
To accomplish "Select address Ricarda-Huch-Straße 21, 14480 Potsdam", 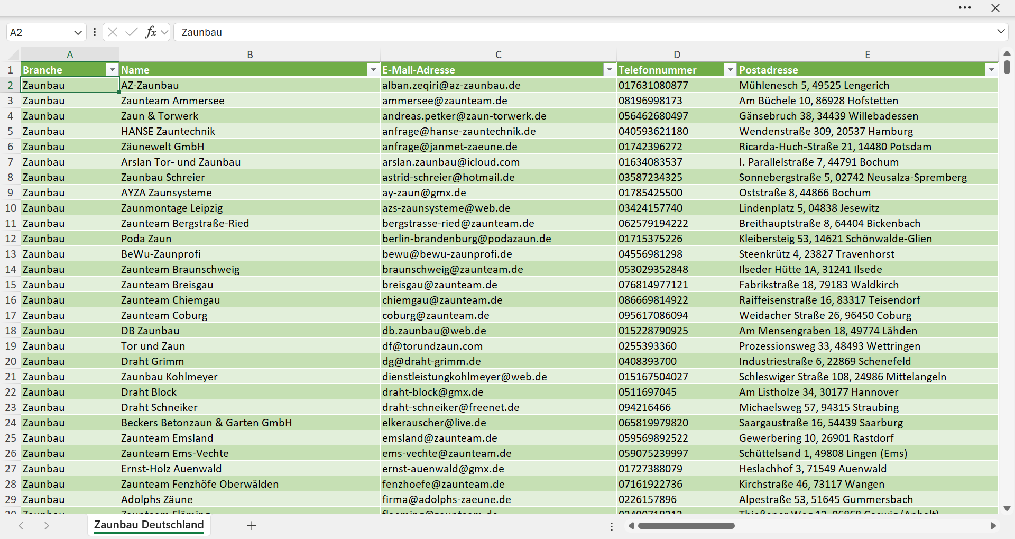I will pos(868,147).
